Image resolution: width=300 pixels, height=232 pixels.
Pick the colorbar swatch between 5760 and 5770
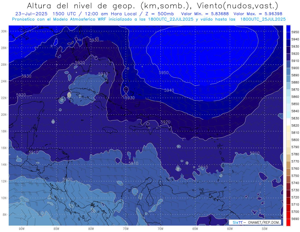288,165
